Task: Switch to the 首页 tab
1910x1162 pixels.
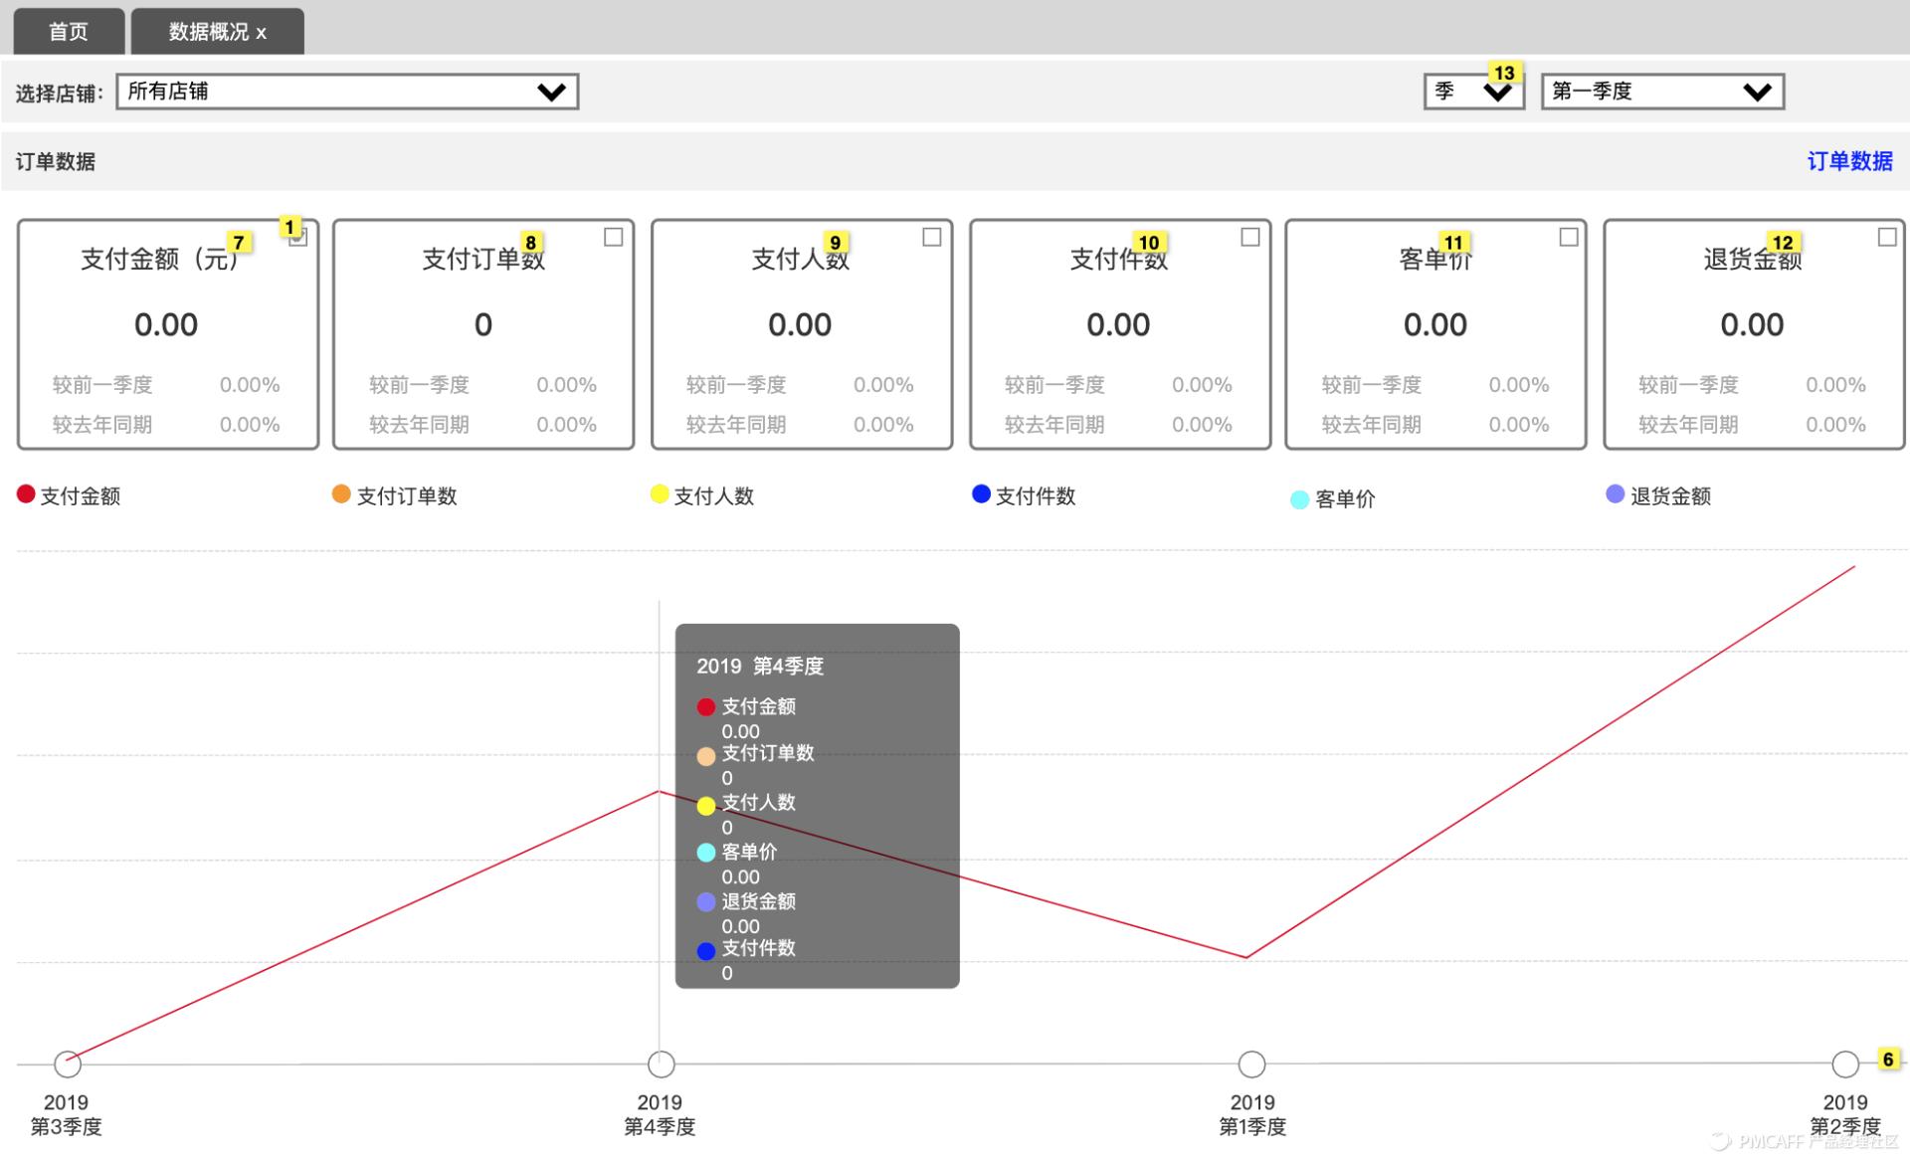Action: coord(69,32)
